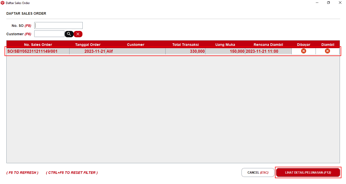Screen dimensions: 346x184
Task: Restore down the Daftar Sales Order window
Action: 328,3
